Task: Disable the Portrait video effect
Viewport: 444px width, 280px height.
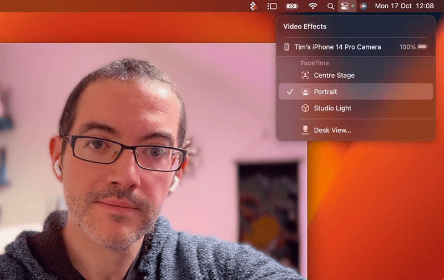Action: pyautogui.click(x=325, y=92)
